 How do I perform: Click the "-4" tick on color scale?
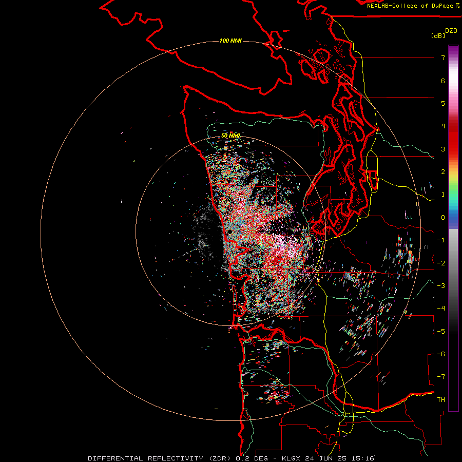[x=441, y=309]
